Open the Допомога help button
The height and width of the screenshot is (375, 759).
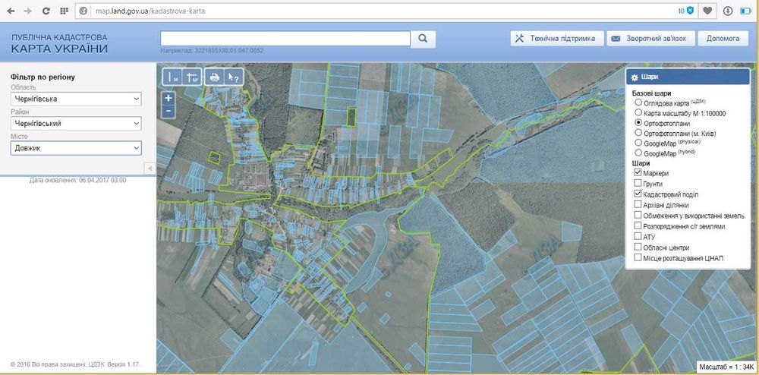coord(723,38)
